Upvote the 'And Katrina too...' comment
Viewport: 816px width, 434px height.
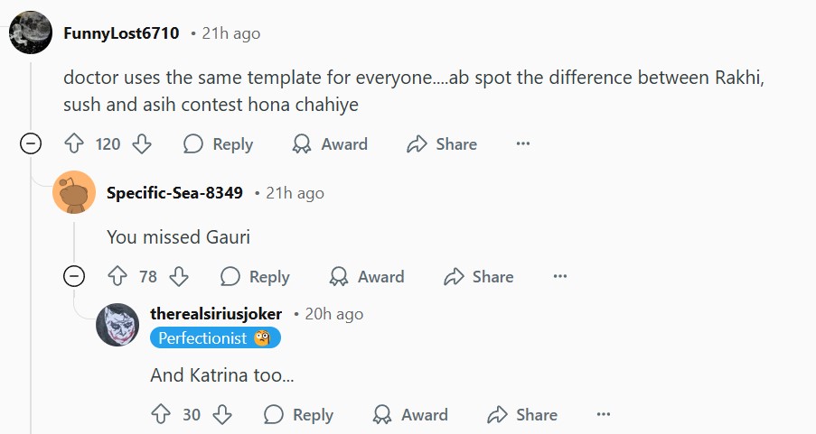click(x=161, y=415)
